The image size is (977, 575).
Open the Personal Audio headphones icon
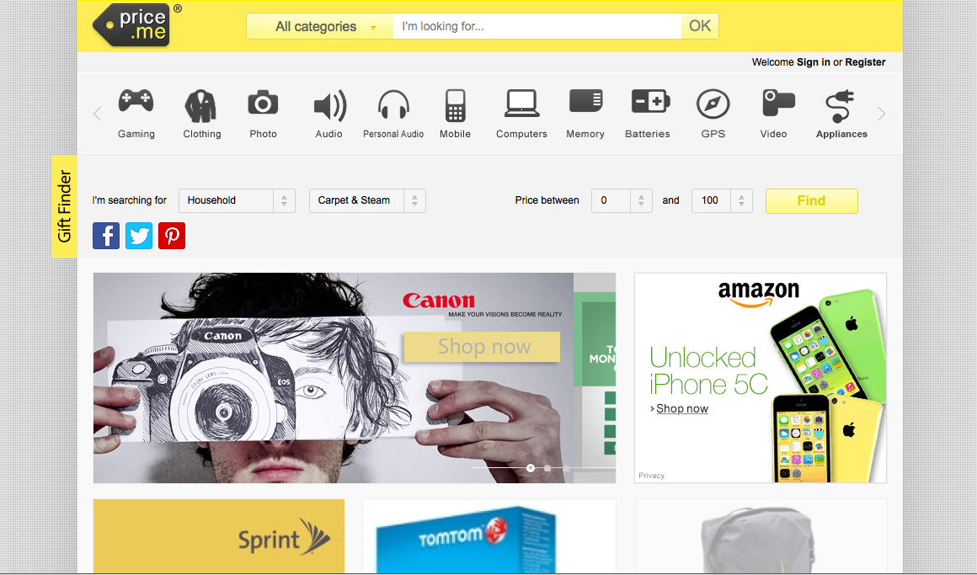pyautogui.click(x=393, y=104)
